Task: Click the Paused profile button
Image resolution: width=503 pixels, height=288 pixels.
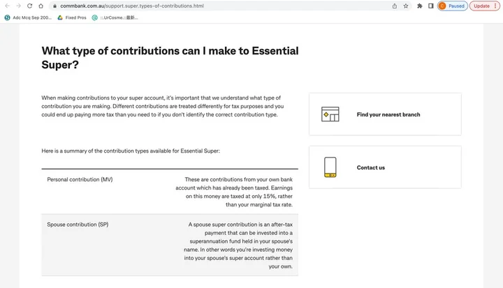Action: click(452, 6)
